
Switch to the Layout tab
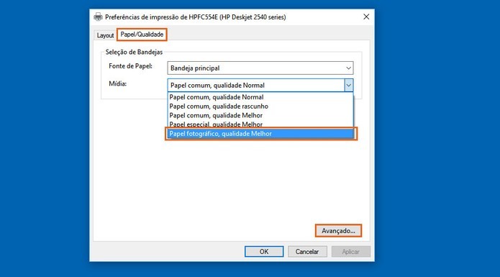tap(105, 35)
